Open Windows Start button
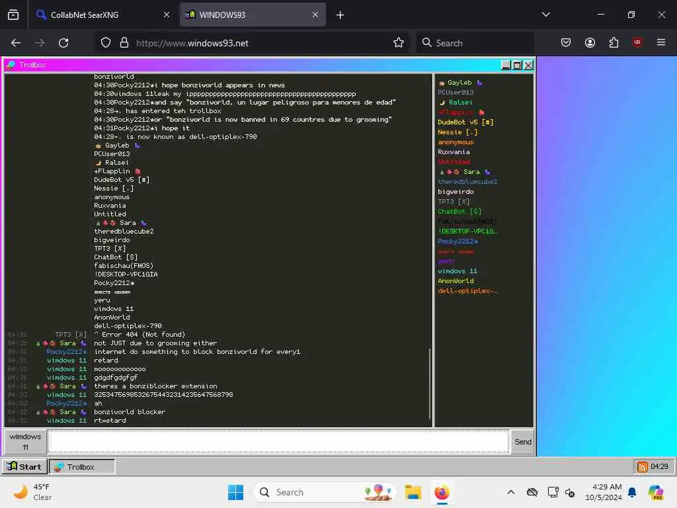The height and width of the screenshot is (508, 677). (236, 492)
